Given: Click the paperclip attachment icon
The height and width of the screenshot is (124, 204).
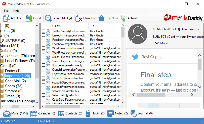Looking at the screenshot, I should 179,29.
